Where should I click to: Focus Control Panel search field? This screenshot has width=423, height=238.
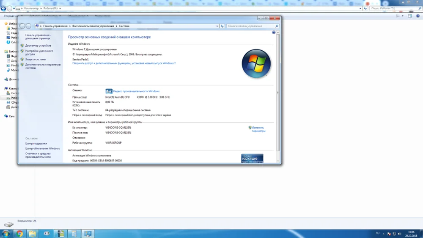pyautogui.click(x=251, y=26)
